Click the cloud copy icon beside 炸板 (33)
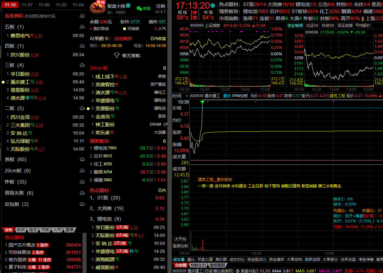Viewport: 383px width, 273px height. tap(82, 182)
